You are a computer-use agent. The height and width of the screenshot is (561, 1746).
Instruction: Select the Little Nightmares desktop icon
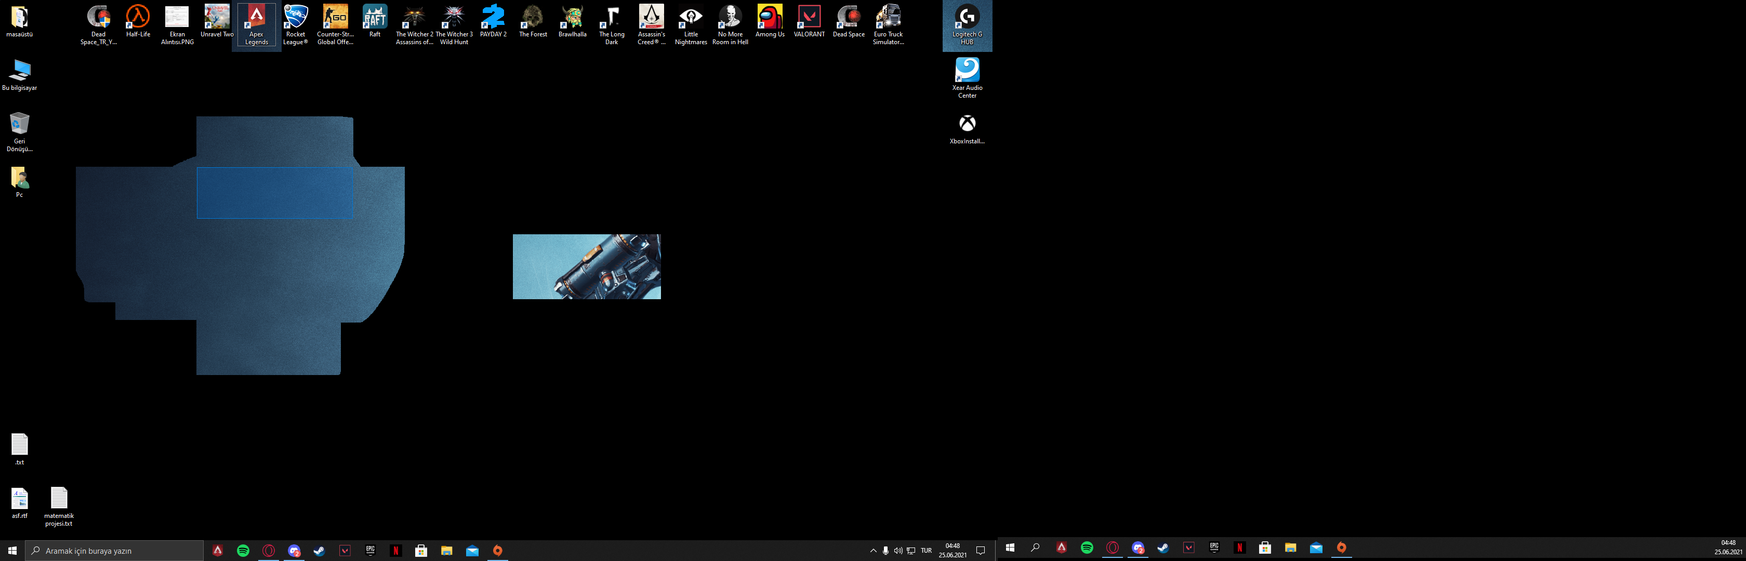pos(691,18)
